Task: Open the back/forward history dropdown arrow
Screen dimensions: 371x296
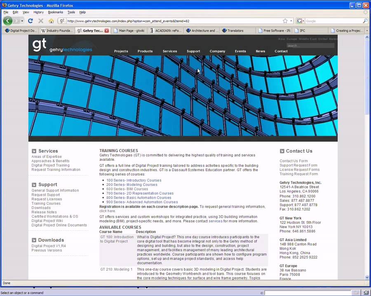Action: (22, 21)
